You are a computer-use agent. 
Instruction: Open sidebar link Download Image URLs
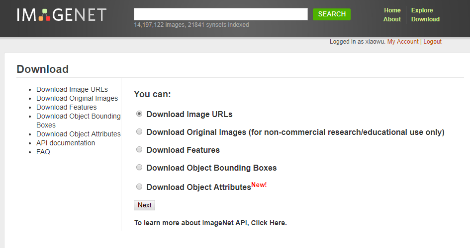click(x=72, y=89)
